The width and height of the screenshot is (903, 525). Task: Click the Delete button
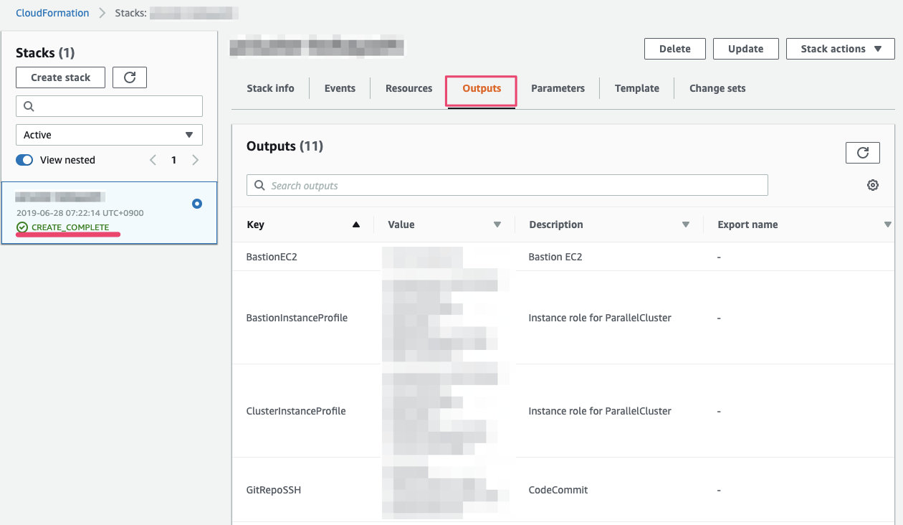(x=674, y=49)
